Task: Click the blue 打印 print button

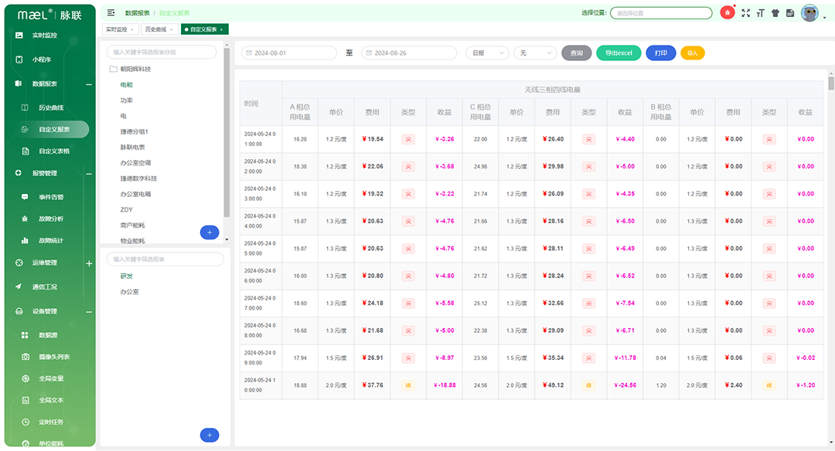Action: pyautogui.click(x=661, y=53)
